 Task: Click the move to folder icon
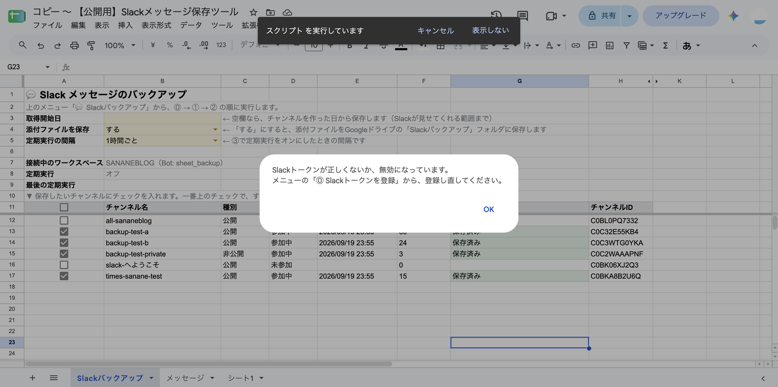click(x=270, y=12)
